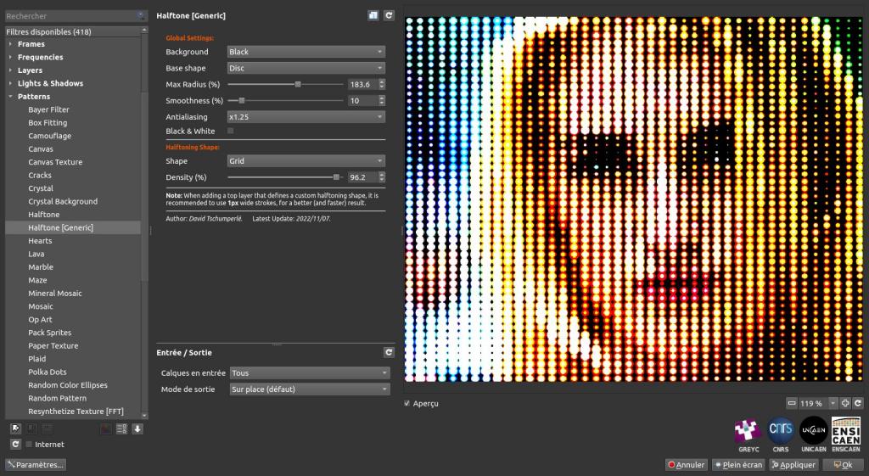
Task: Select the Box Fitting filter
Action: (x=48, y=122)
